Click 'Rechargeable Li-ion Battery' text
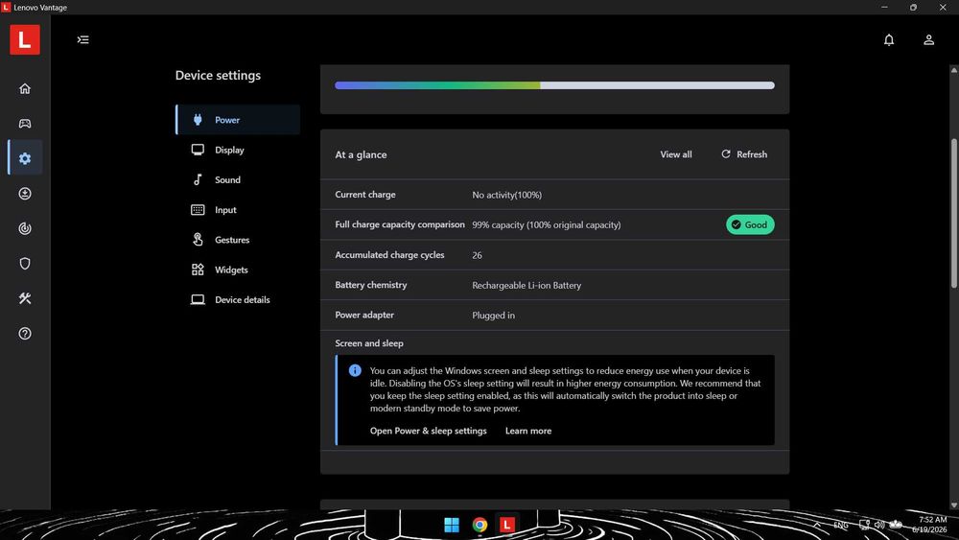The width and height of the screenshot is (959, 540). [x=526, y=285]
